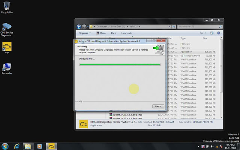The width and height of the screenshot is (240, 150).
Task: Open the change view options dropdown arrow
Action: click(x=205, y=33)
